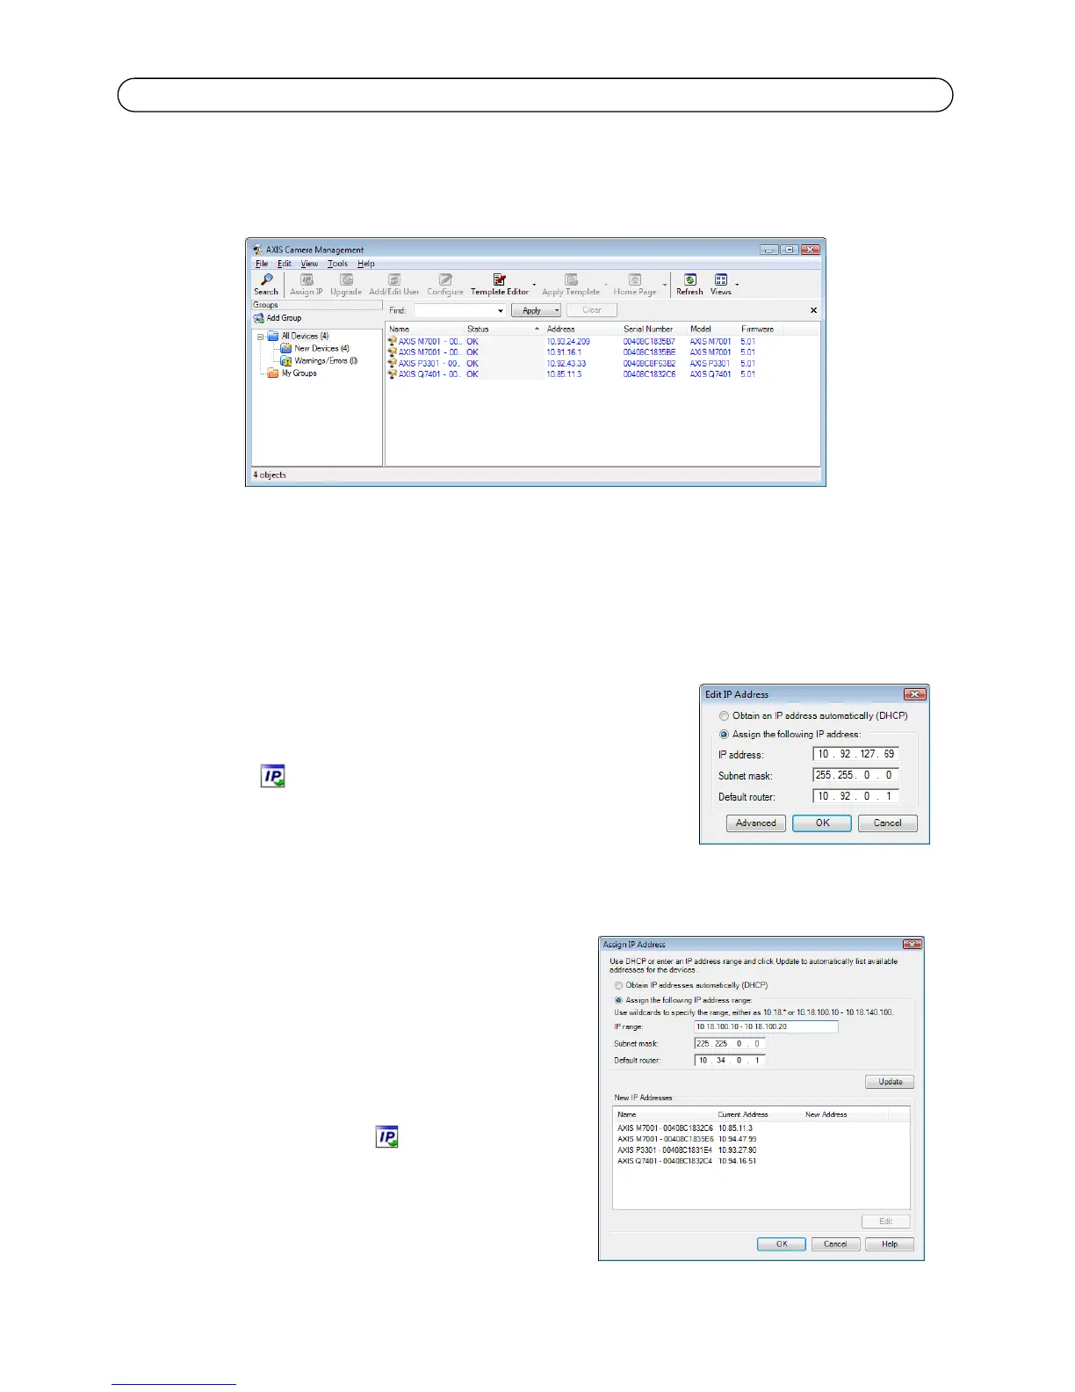The image size is (1075, 1392).
Task: Select the camera icon of AXIS P3301 row
Action: [393, 363]
